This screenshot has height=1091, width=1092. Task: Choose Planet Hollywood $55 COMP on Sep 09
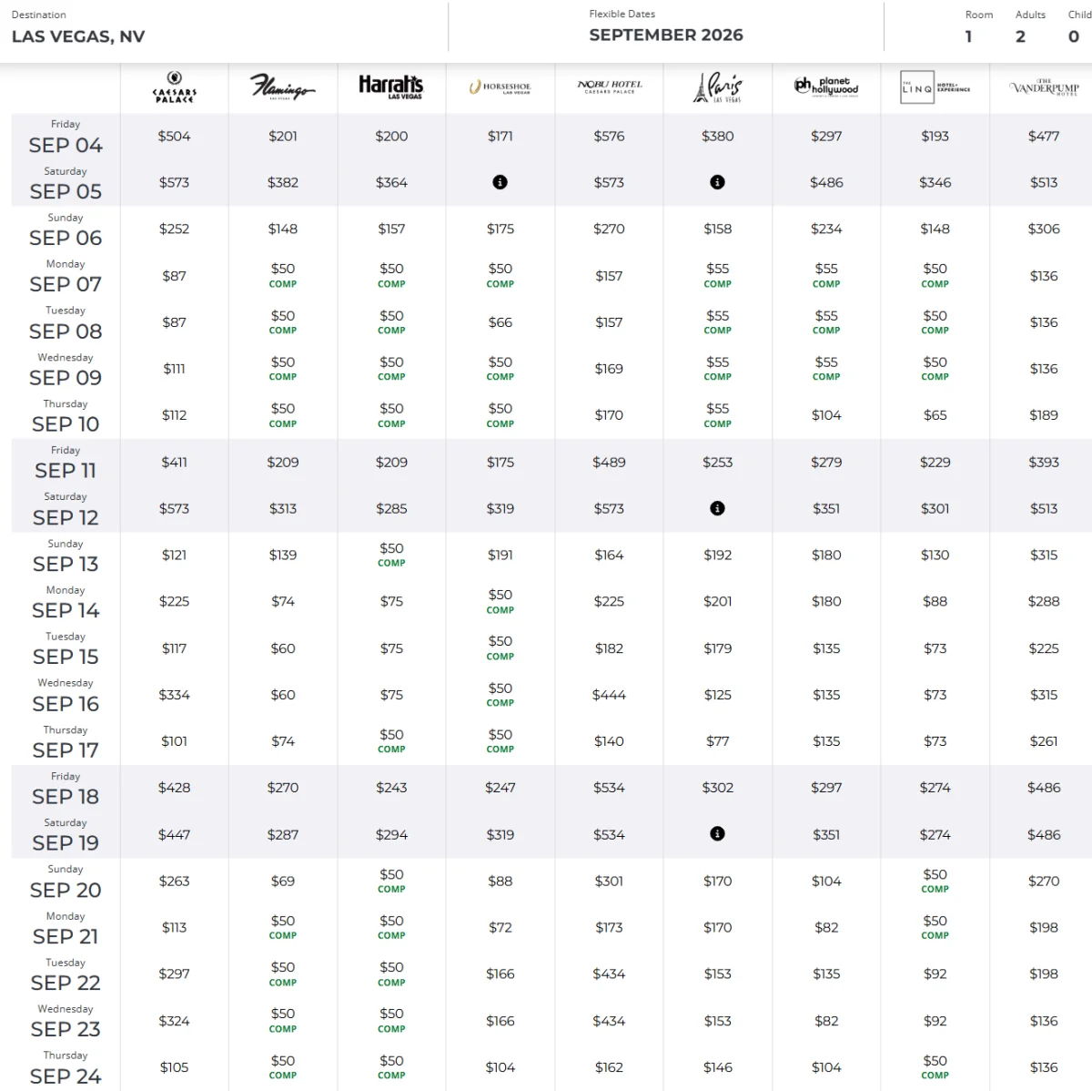[826, 368]
